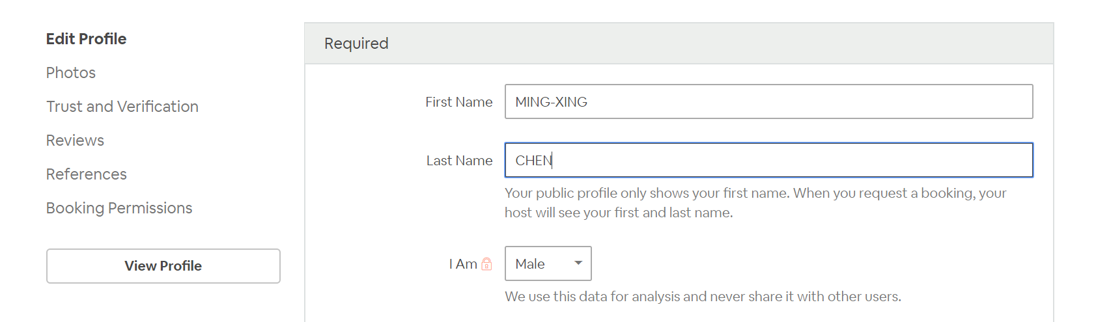
Task: Click the data analysis privacy note
Action: coord(703,297)
